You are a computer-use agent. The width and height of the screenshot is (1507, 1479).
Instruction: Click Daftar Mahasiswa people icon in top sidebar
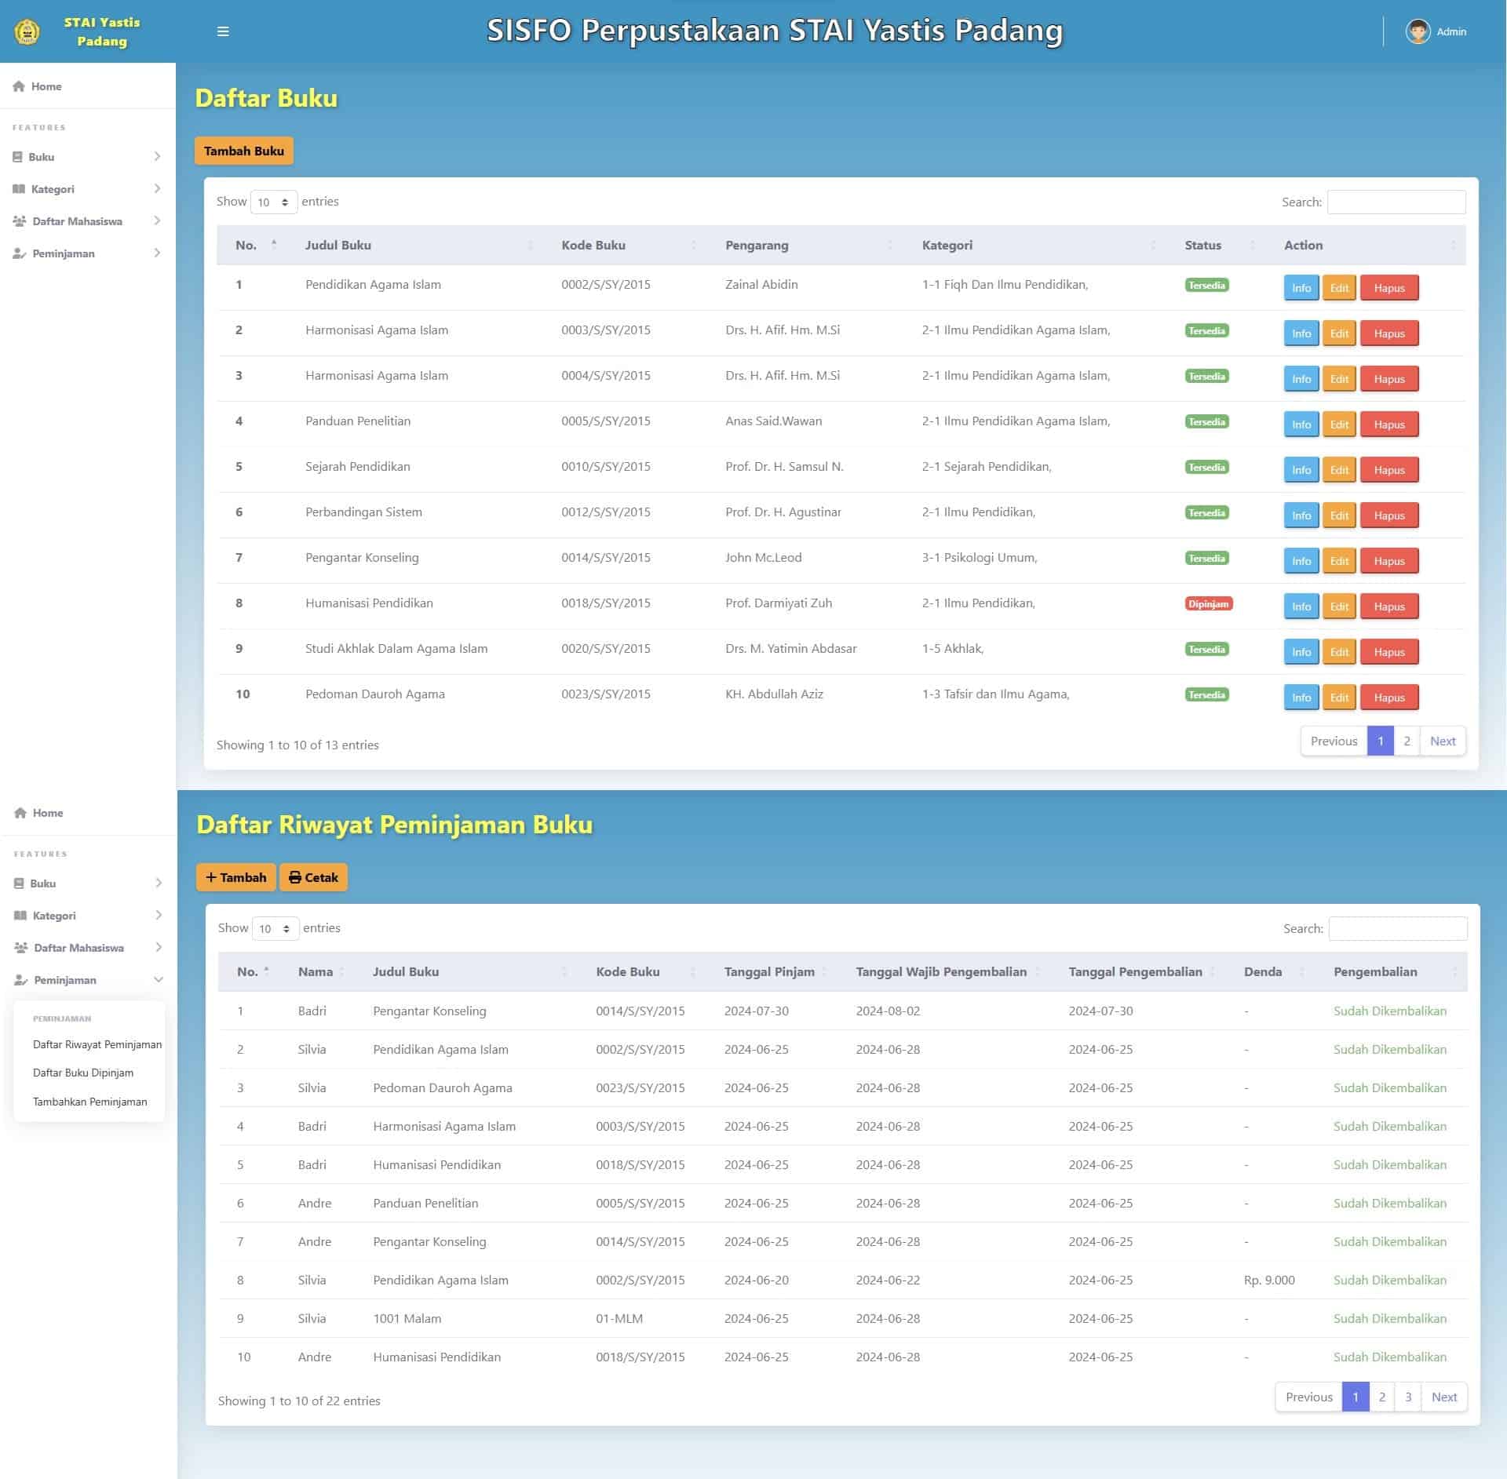[x=20, y=221]
